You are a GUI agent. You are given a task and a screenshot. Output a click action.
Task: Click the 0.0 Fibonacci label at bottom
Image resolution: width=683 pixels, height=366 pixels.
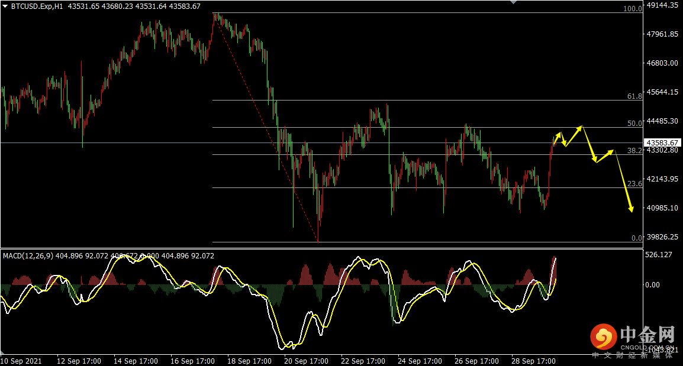click(636, 238)
